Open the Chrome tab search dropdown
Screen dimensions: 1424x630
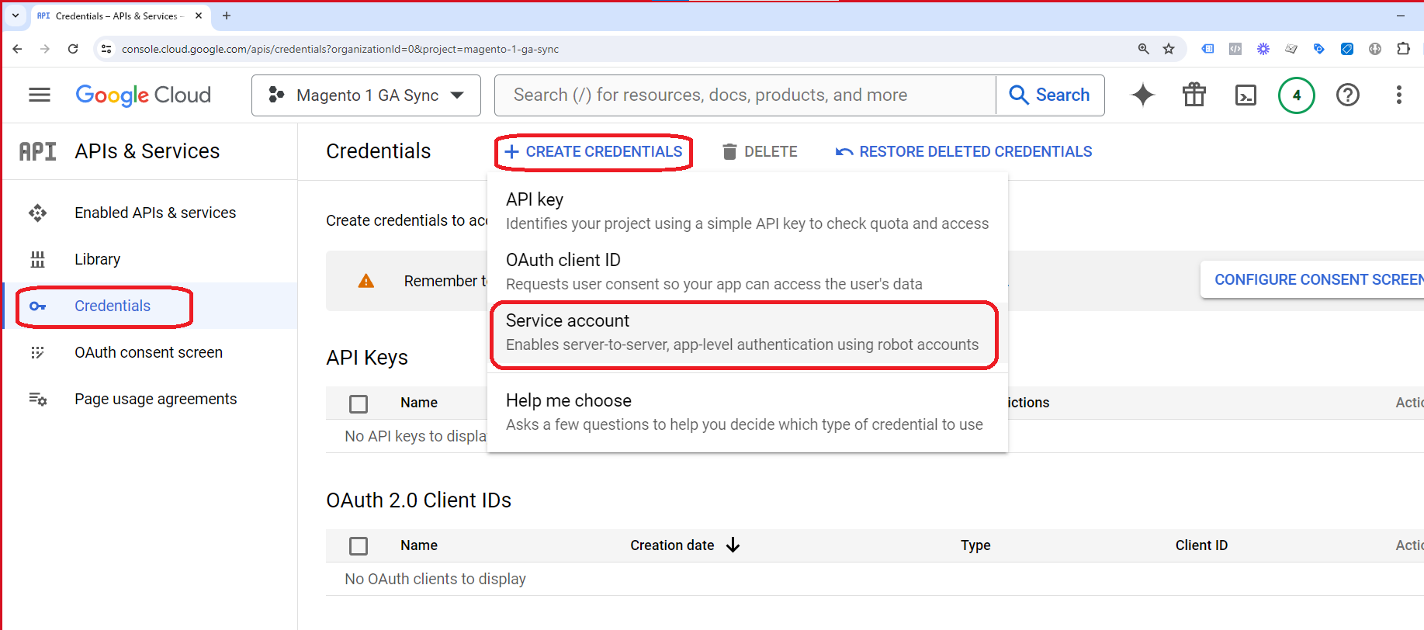point(16,16)
